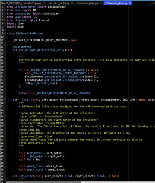This screenshot has width=155, height=183.
Task: Fold the set_effort method at line 52
Action: point(5,176)
